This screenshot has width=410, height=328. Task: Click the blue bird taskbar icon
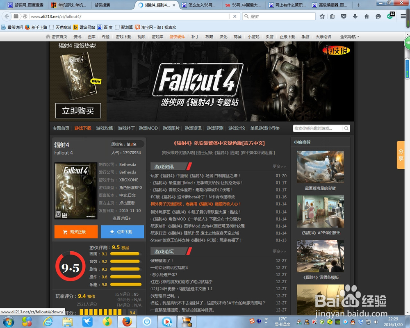point(87,321)
